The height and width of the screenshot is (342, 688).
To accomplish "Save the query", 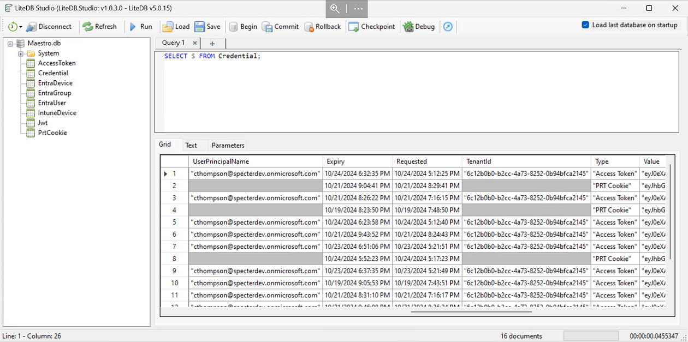I will point(207,26).
